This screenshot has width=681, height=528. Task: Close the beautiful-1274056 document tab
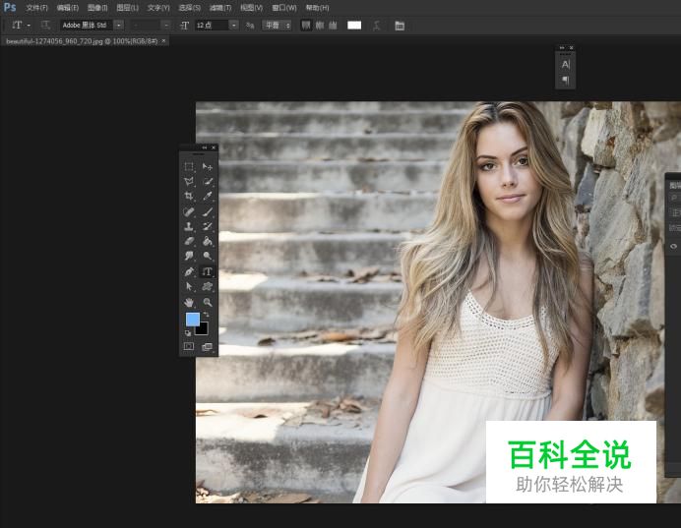pos(163,41)
